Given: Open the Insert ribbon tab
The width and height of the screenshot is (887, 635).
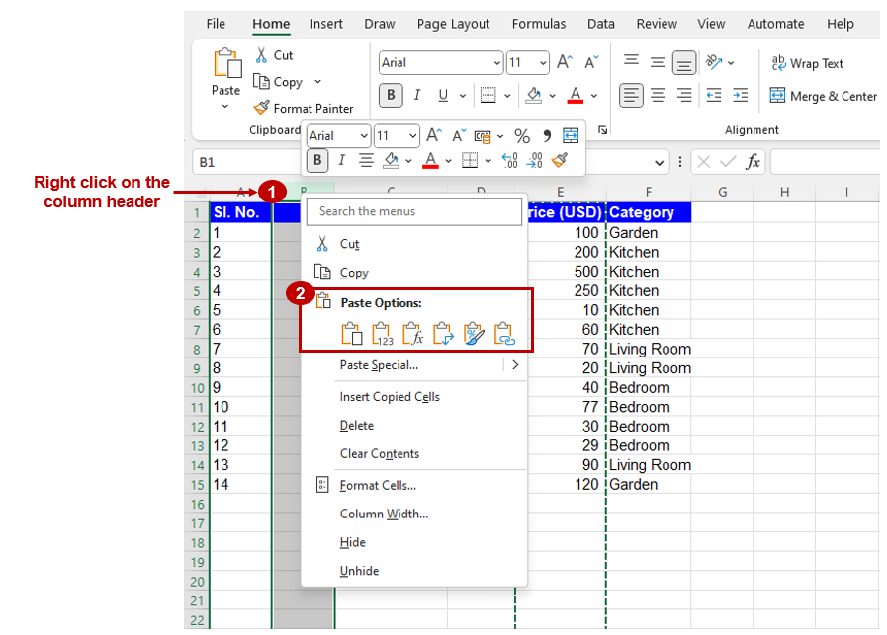Looking at the screenshot, I should coord(326,24).
